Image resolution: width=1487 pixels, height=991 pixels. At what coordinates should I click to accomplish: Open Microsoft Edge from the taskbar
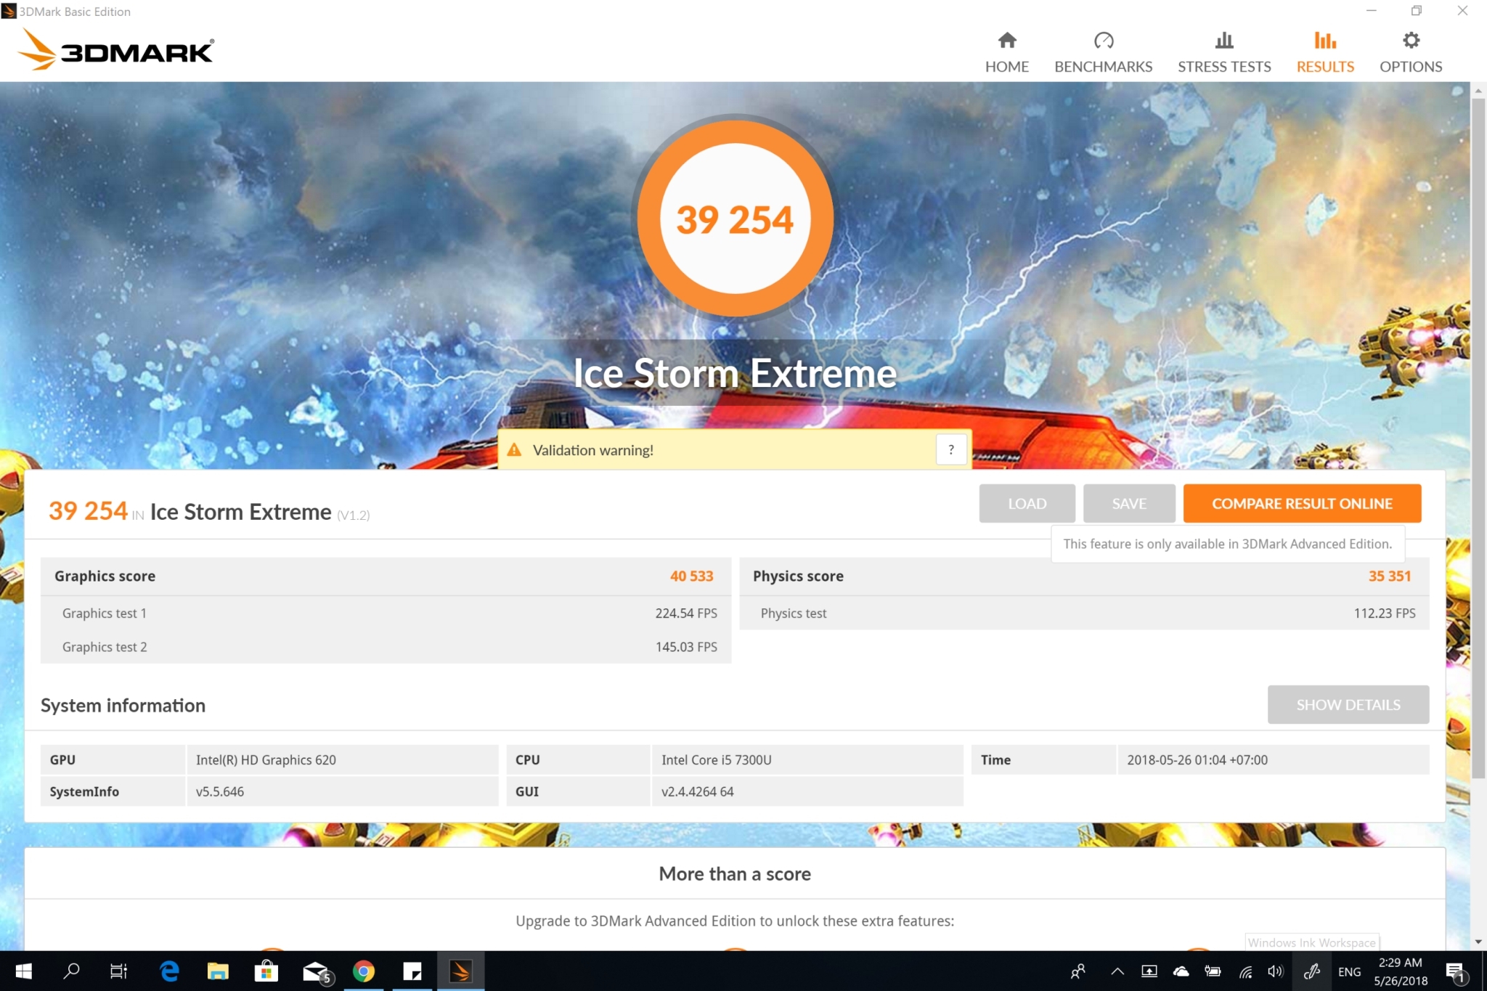coord(169,971)
